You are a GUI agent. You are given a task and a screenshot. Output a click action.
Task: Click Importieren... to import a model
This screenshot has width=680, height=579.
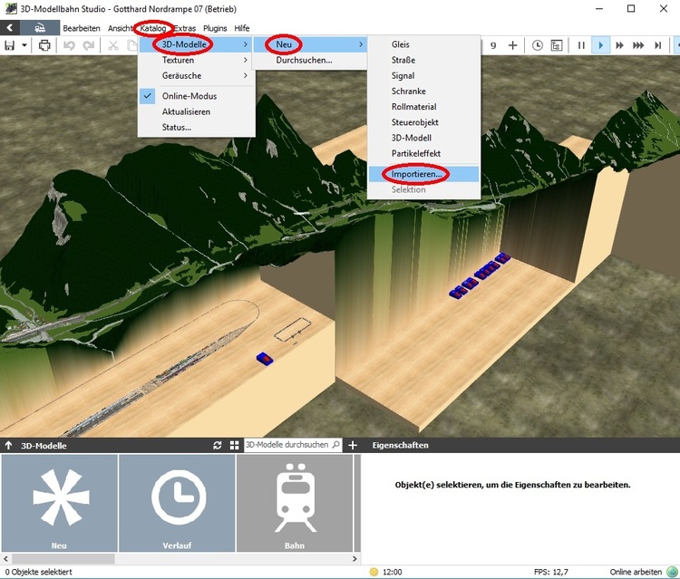tap(423, 174)
